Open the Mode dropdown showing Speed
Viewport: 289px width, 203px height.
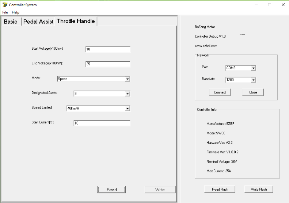click(x=94, y=79)
